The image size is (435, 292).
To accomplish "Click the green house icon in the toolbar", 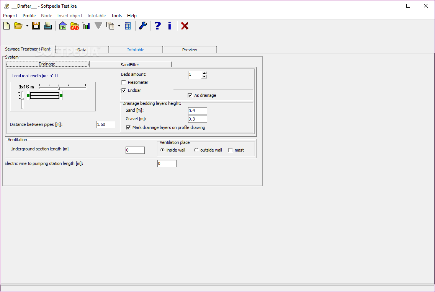I will (63, 26).
